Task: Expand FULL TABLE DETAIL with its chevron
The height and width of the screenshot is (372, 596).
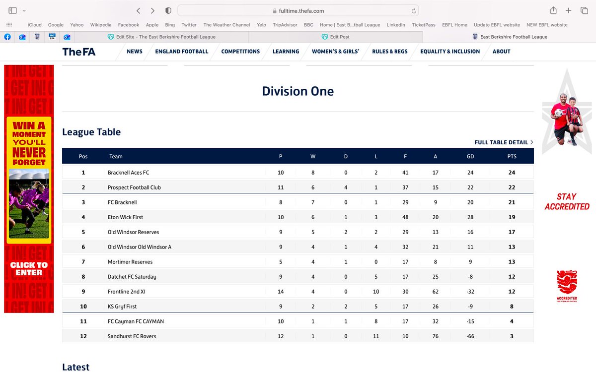Action: click(x=531, y=142)
